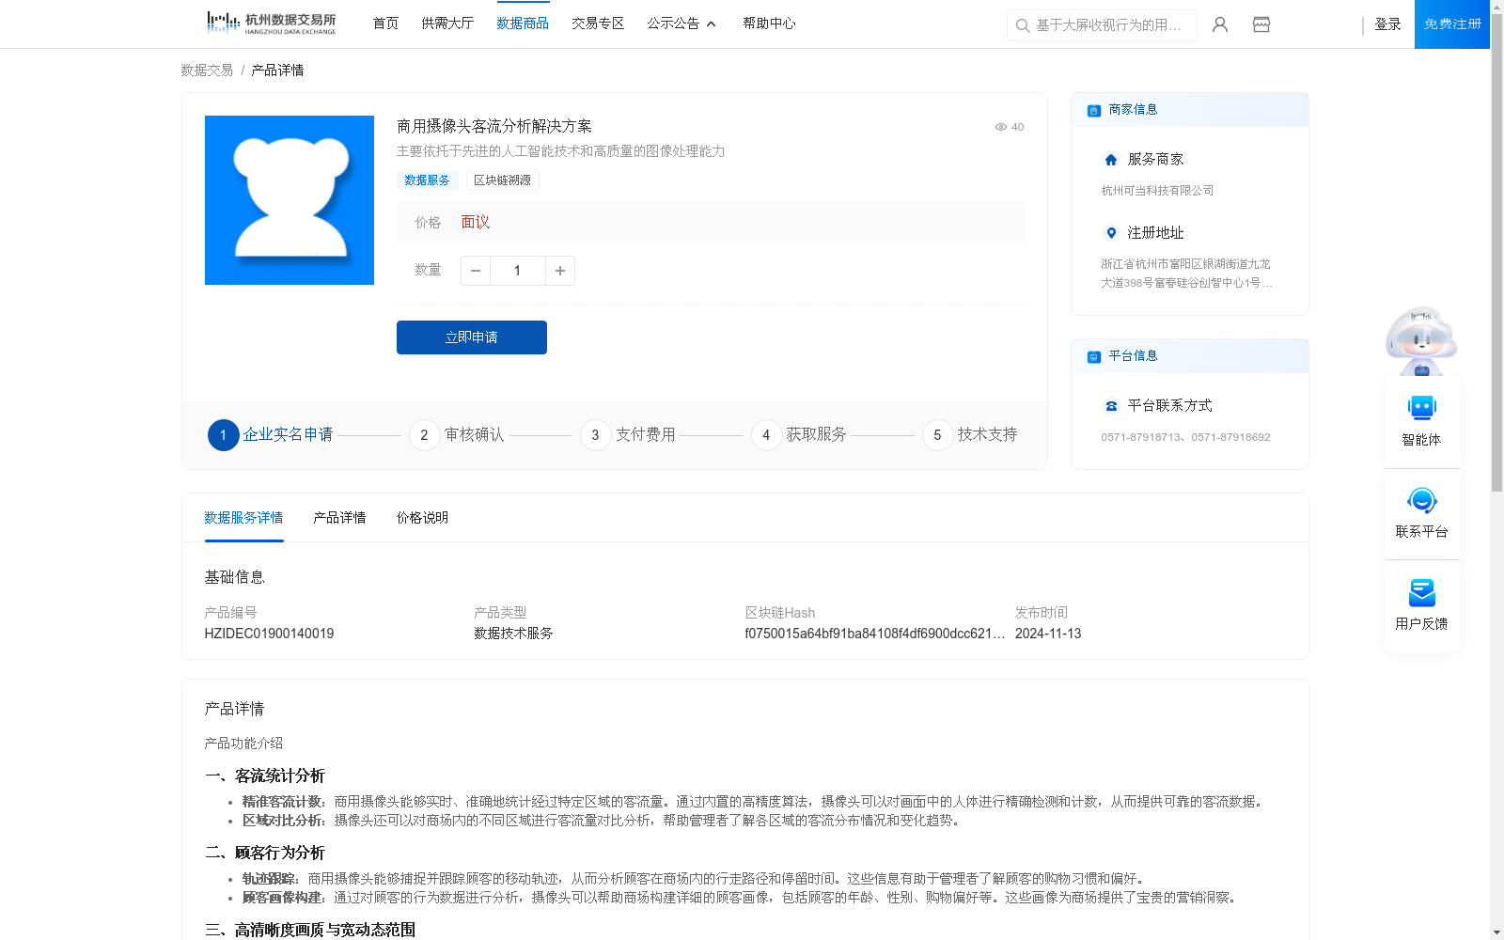
Task: Switch to 产品详情 tab
Action: click(339, 518)
